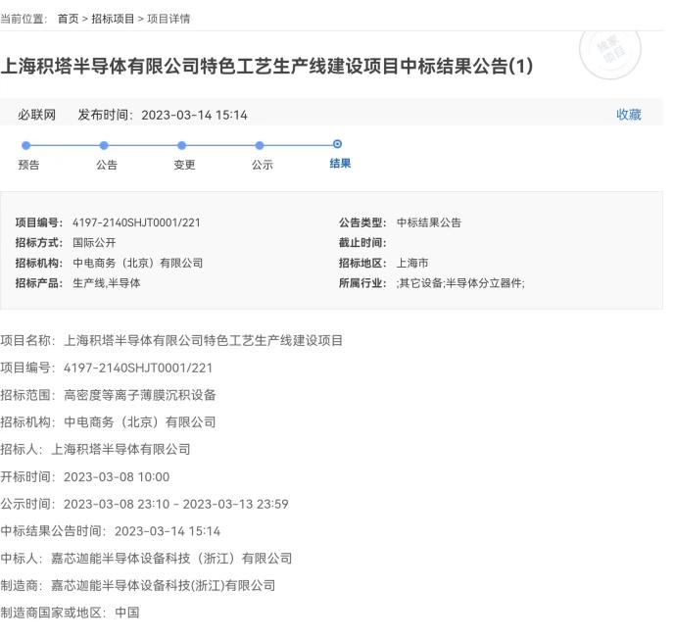This screenshot has height=640, width=674.
Task: Click the body 项目编号 4197-2140SHJT0001/221 line
Action: 106,368
